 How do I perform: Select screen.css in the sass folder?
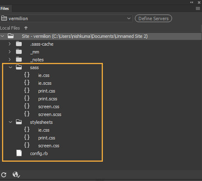pyautogui.click(x=49, y=107)
